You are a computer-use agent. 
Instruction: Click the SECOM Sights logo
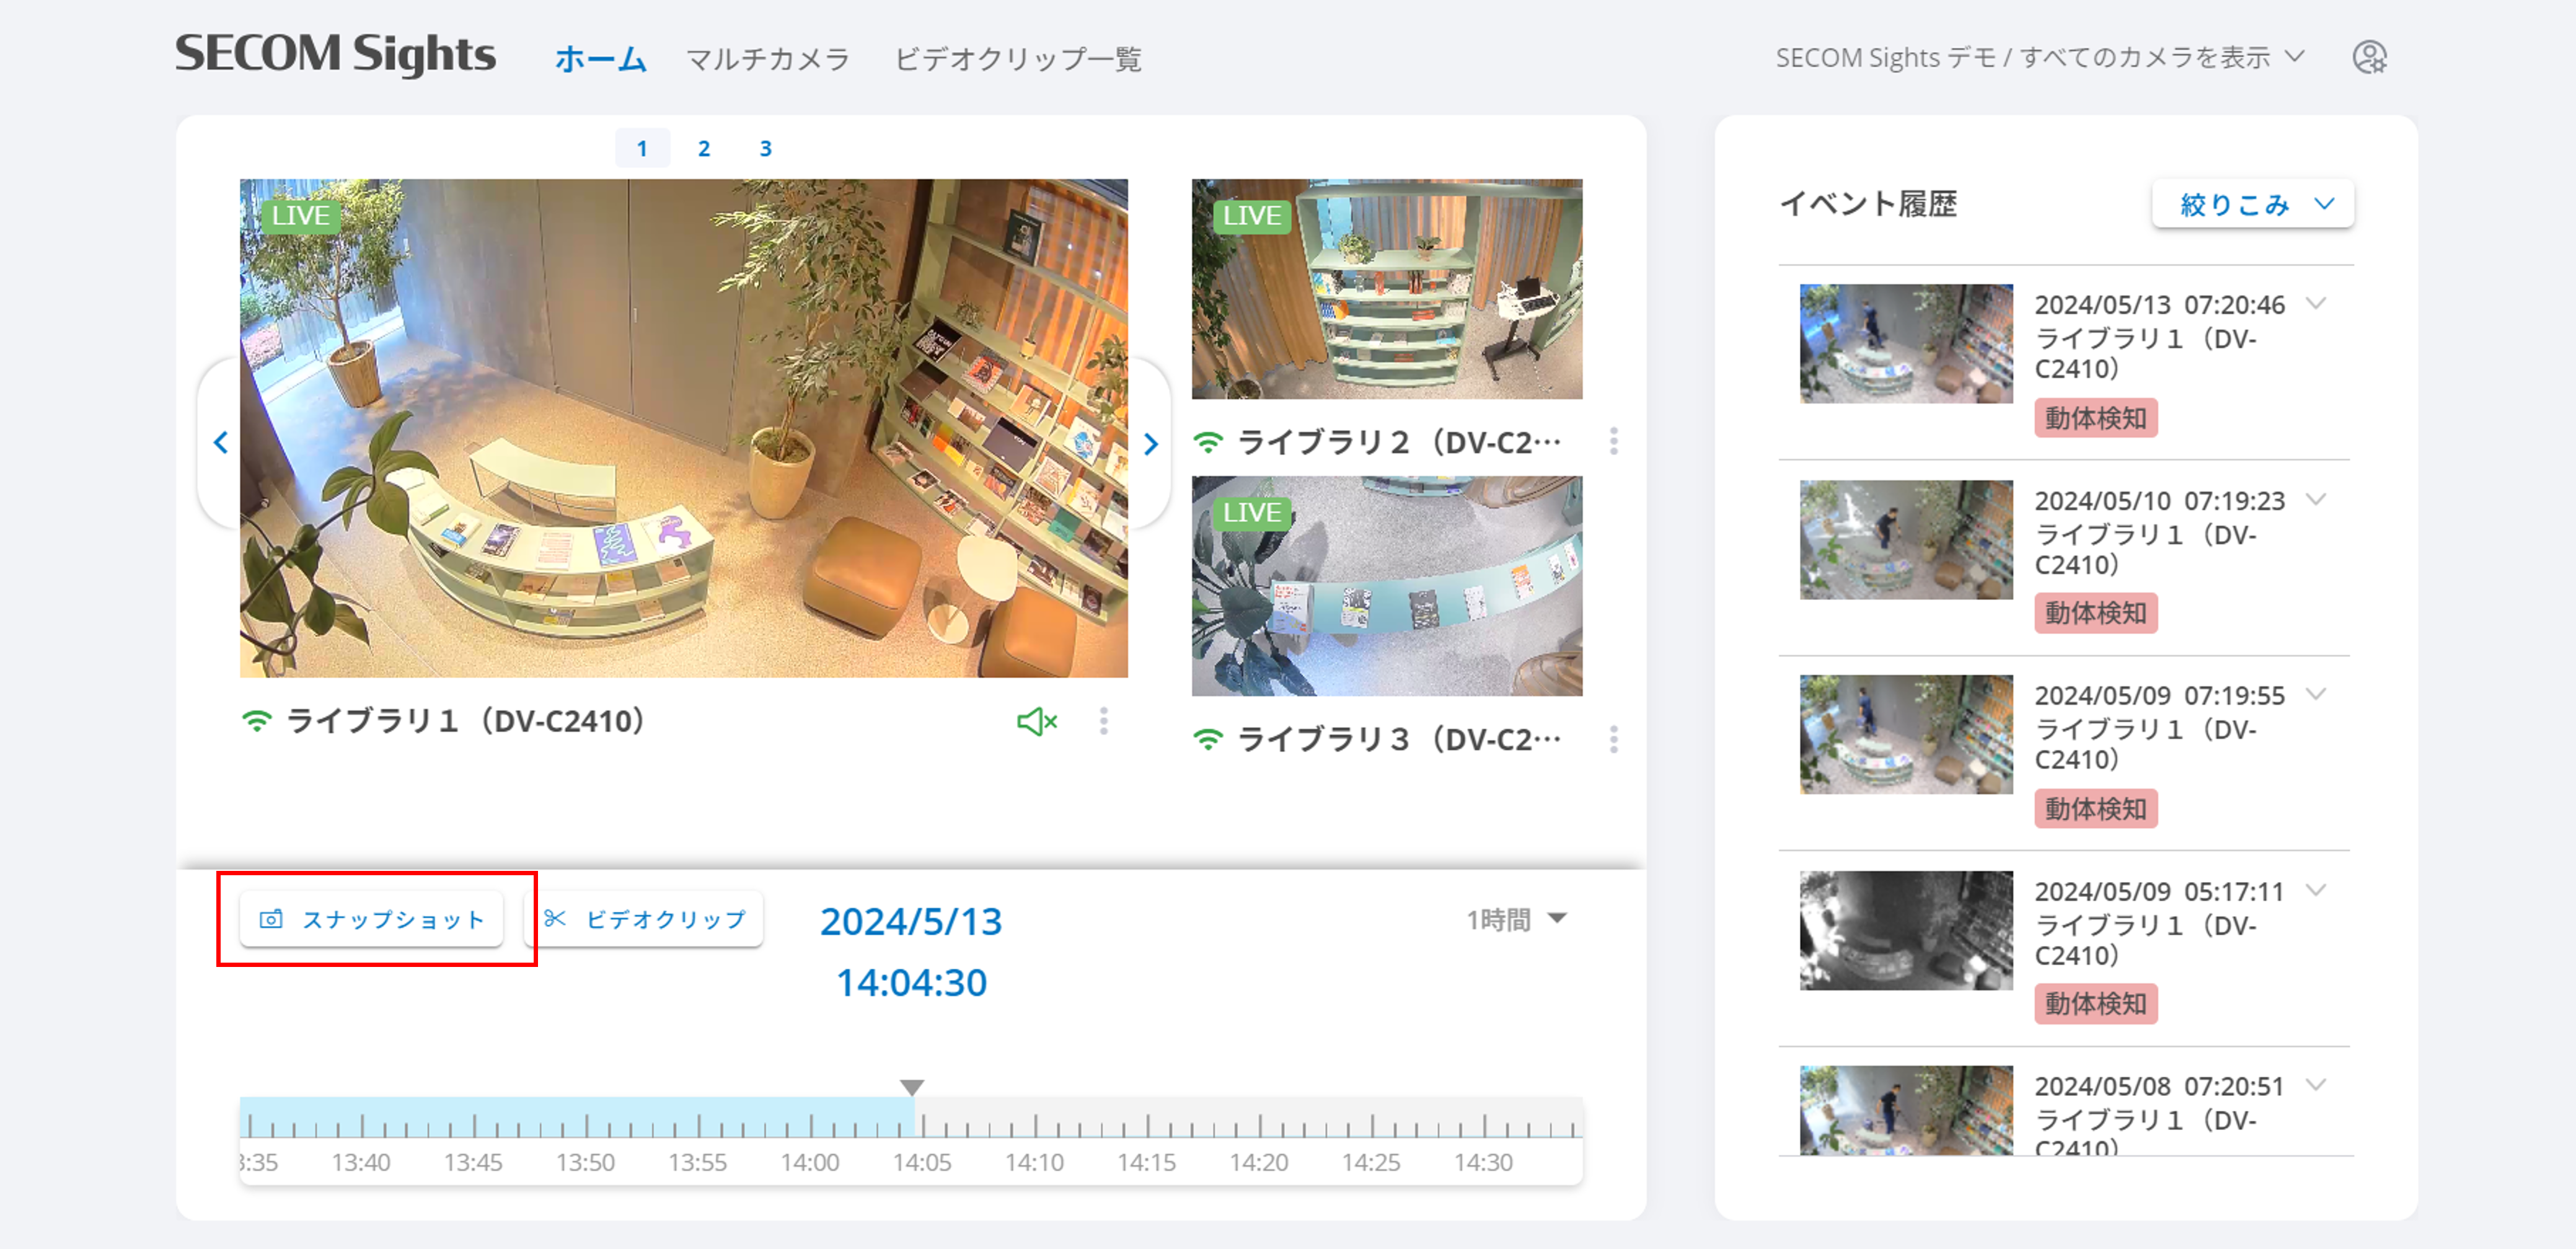point(335,54)
